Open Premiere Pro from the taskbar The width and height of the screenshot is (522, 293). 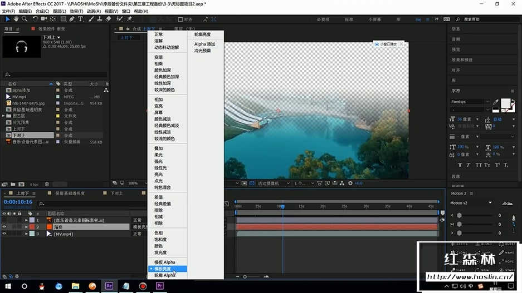(159, 286)
